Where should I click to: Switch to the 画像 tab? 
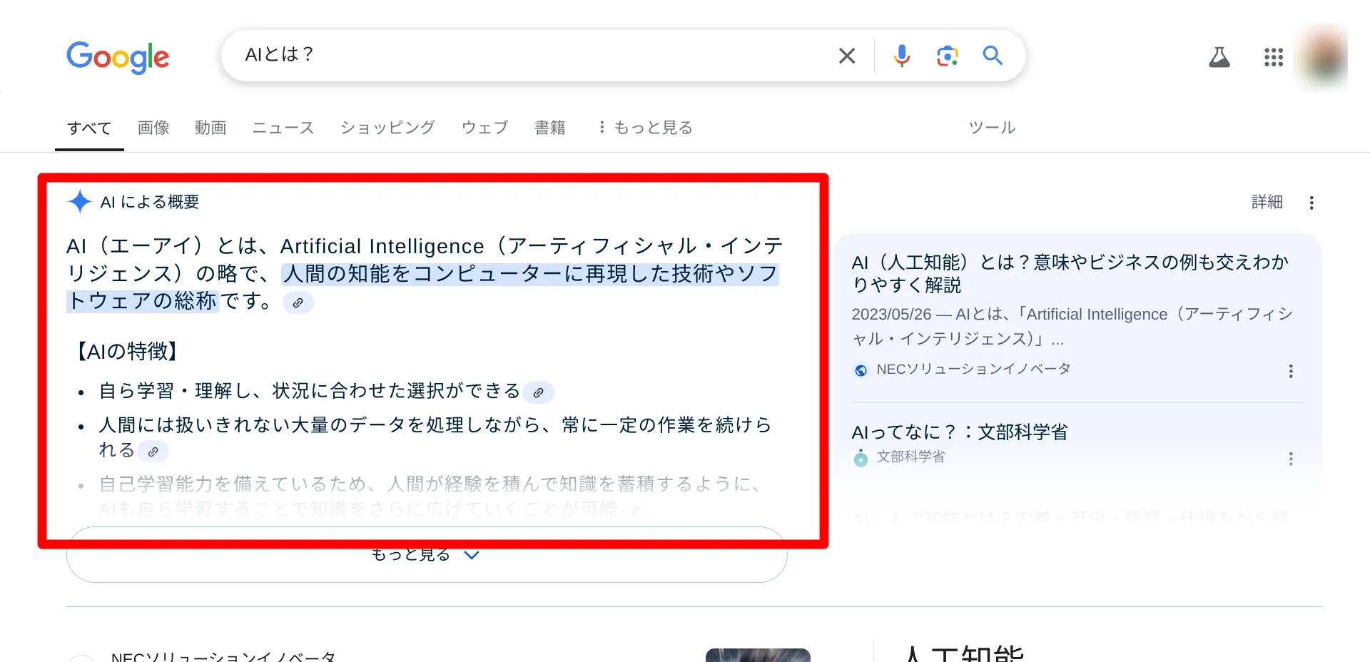click(x=153, y=128)
